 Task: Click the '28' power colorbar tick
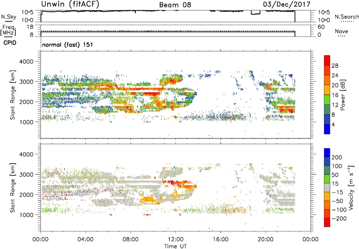tap(335, 66)
